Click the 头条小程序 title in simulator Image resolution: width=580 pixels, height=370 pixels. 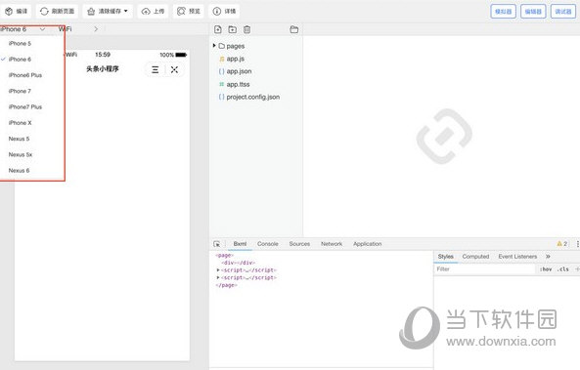point(103,68)
